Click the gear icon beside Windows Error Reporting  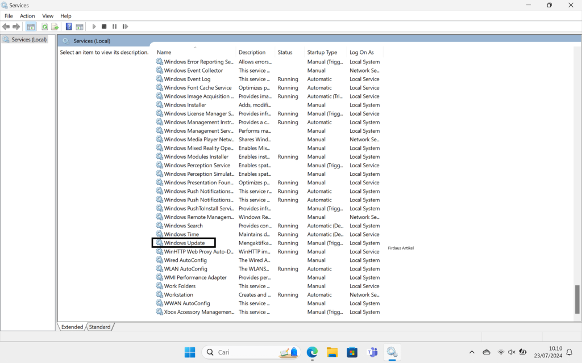[x=159, y=61]
